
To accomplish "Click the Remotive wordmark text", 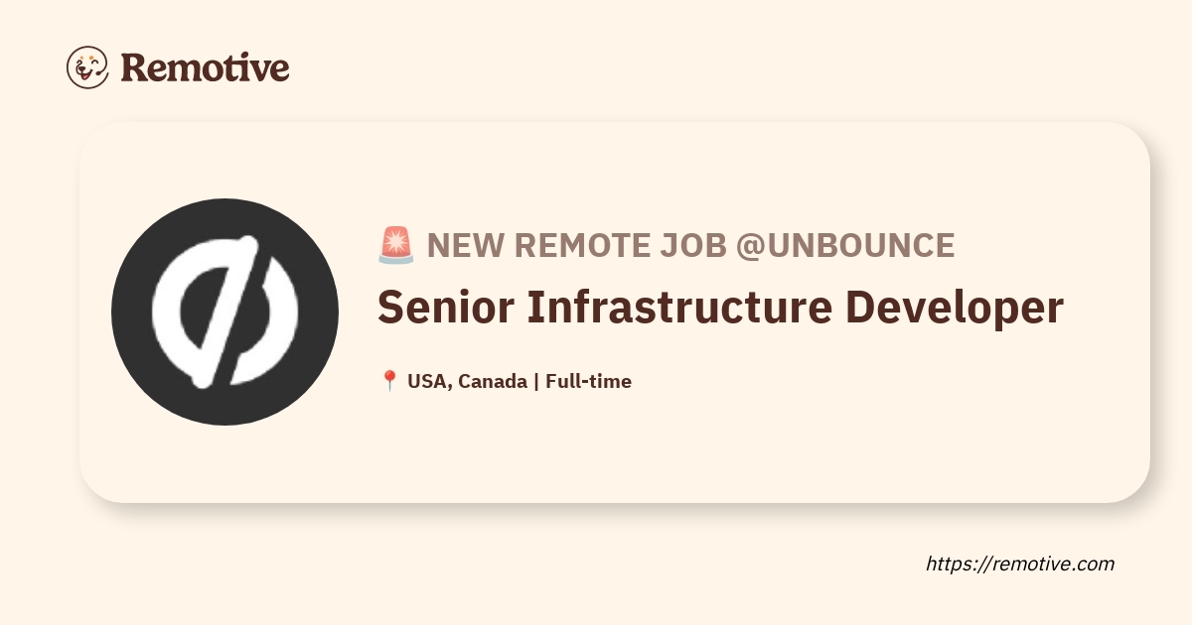I will coord(205,67).
